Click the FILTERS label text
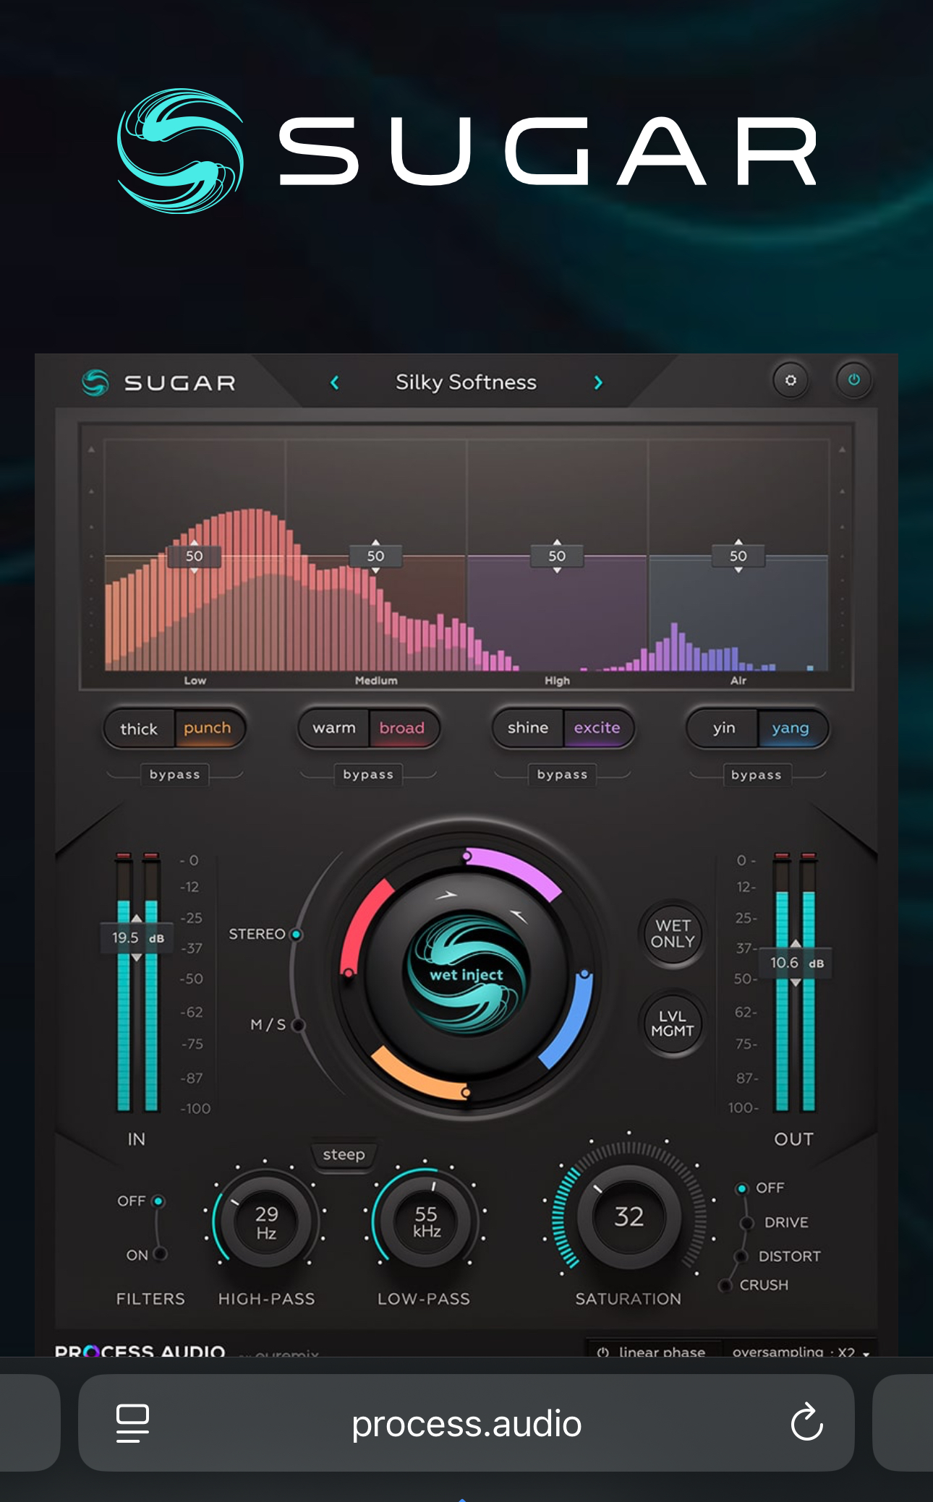This screenshot has width=933, height=1502. [150, 1299]
